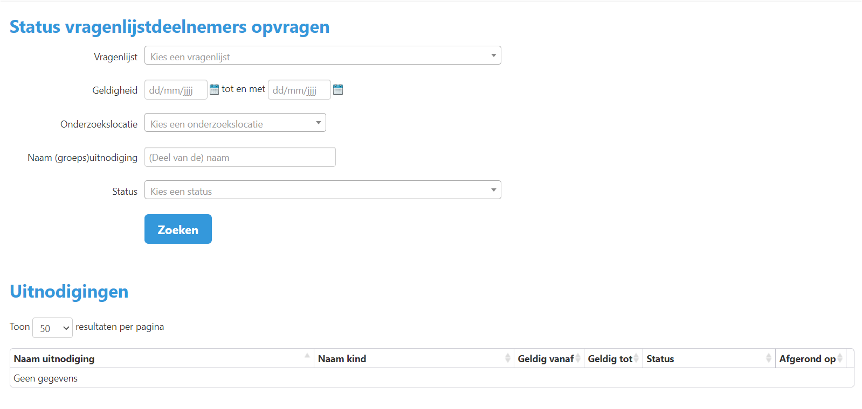Click sort arrows beside Geldig tot
The width and height of the screenshot is (862, 409).
636,358
